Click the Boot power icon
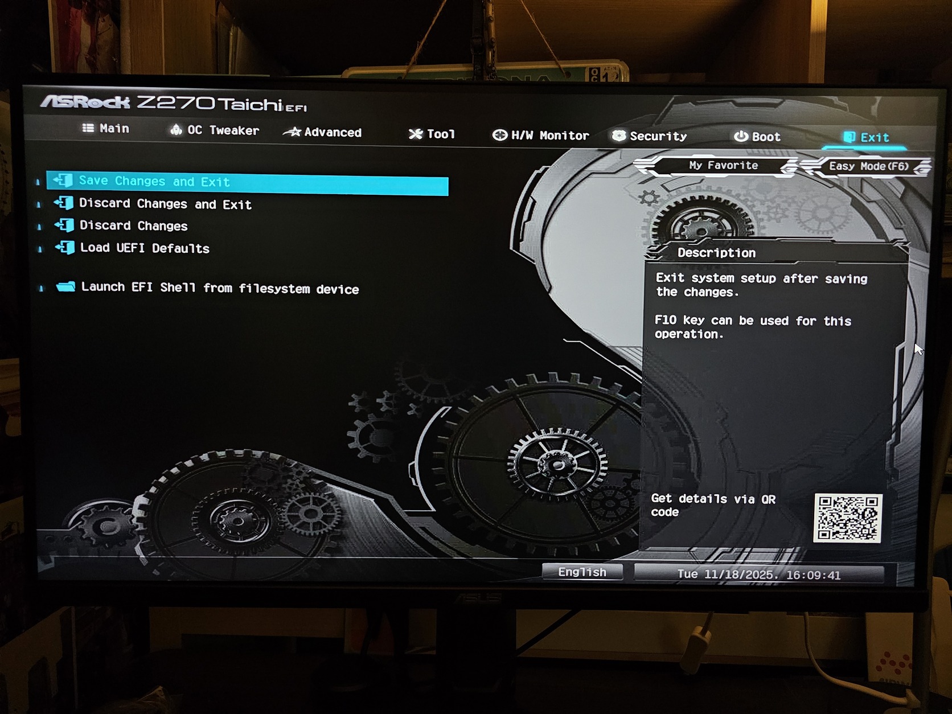This screenshot has height=714, width=952. point(741,136)
